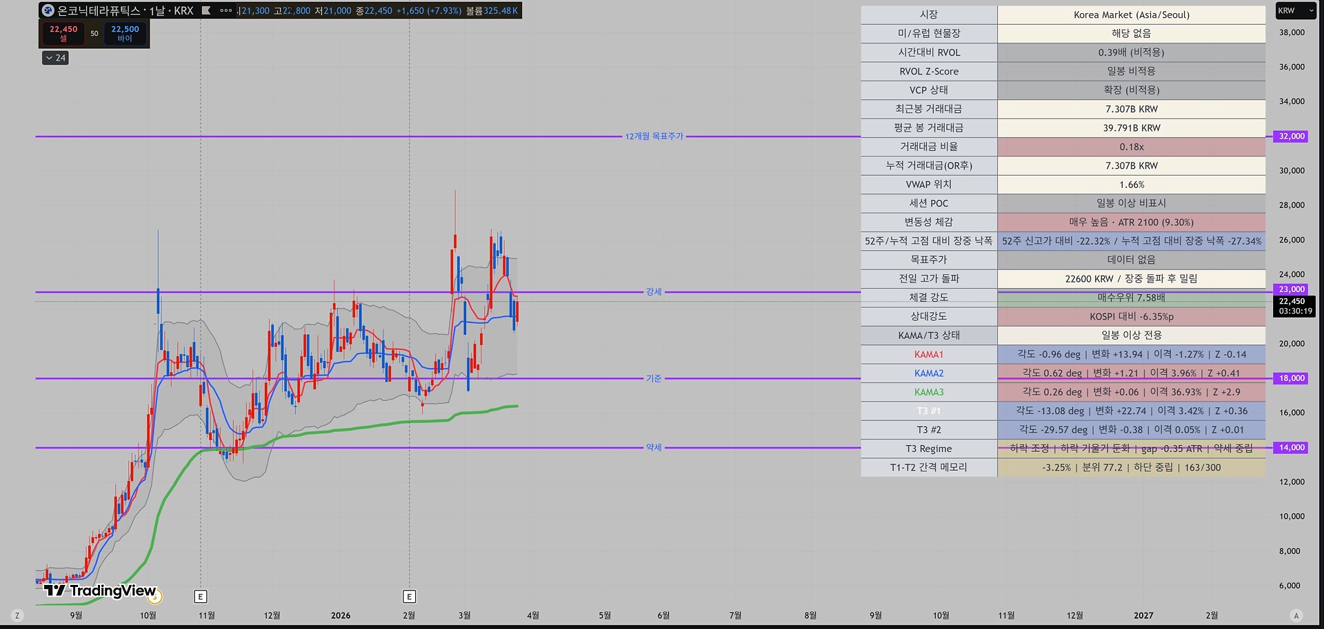Click the 39.791B KRW value cell
The height and width of the screenshot is (629, 1324).
coord(1132,127)
